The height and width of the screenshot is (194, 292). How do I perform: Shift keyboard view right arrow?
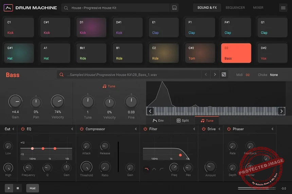click(x=281, y=111)
